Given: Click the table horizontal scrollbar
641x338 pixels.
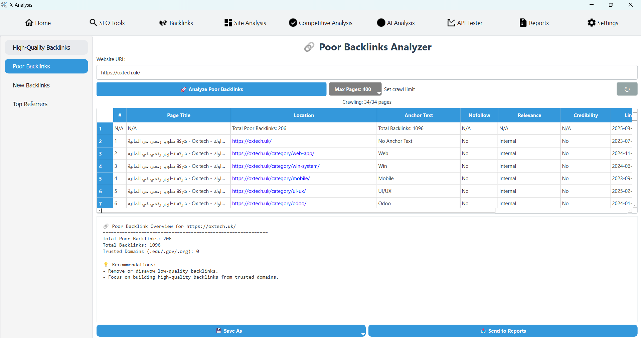Looking at the screenshot, I should tap(298, 211).
